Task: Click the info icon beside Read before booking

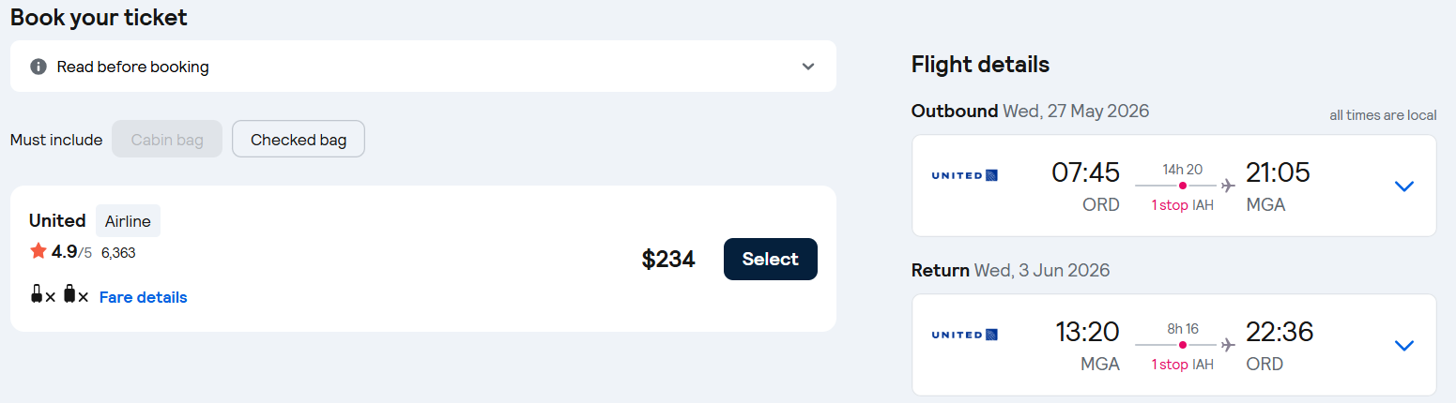Action: (x=38, y=67)
